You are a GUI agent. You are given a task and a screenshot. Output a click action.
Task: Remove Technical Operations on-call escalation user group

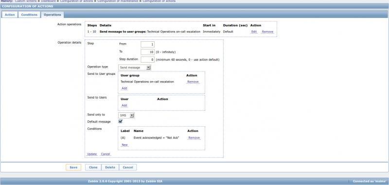click(x=193, y=82)
